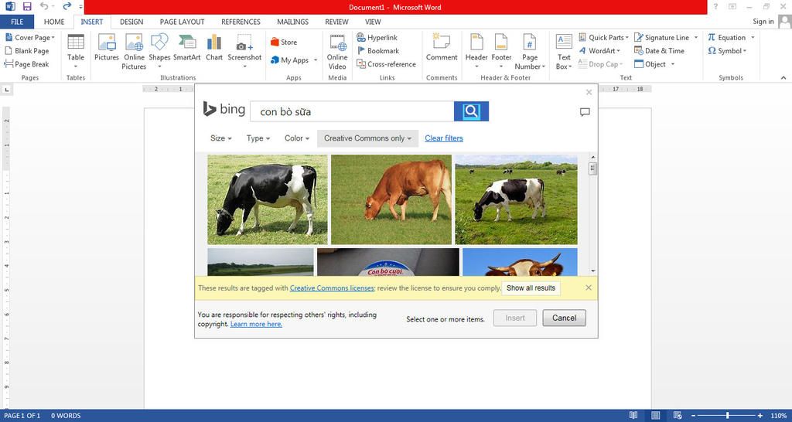
Task: Click the zoom out minus button
Action: [694, 416]
